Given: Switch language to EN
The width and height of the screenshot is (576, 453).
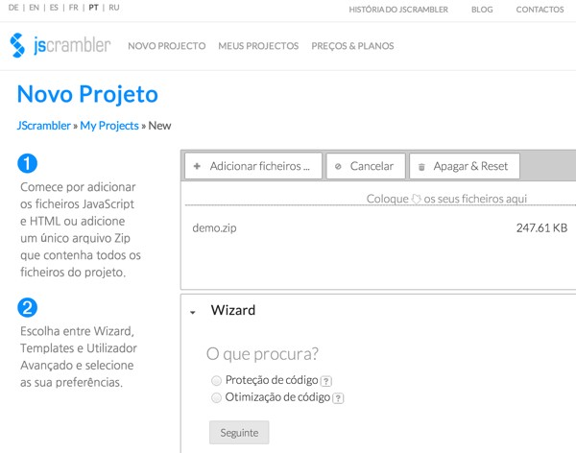Looking at the screenshot, I should [34, 8].
